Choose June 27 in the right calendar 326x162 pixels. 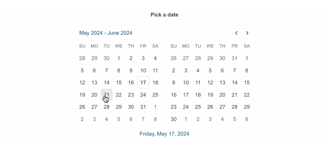(222, 107)
